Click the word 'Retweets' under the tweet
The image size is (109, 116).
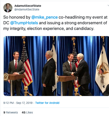[12, 113]
